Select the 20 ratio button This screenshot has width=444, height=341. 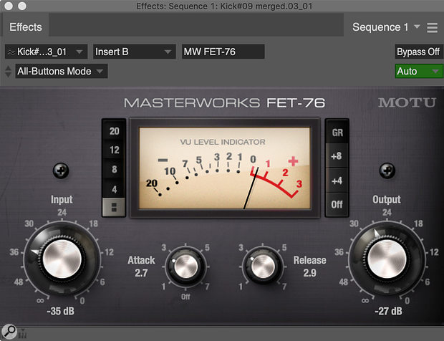[x=114, y=131]
